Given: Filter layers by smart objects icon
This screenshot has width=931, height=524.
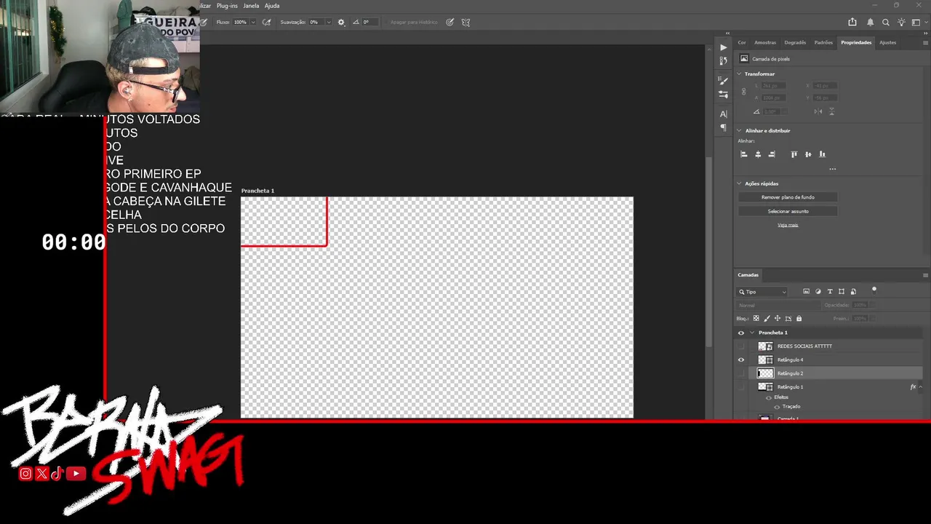Looking at the screenshot, I should coord(853,292).
